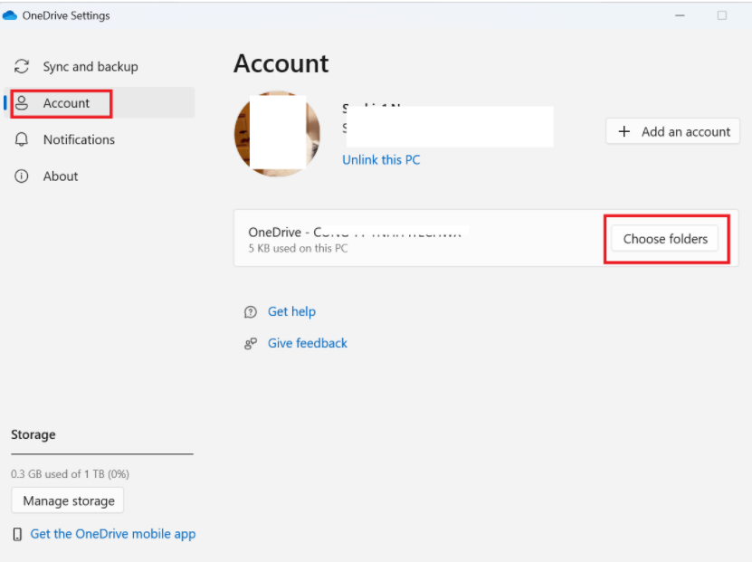Click the Add an account button
The width and height of the screenshot is (752, 562).
point(672,131)
